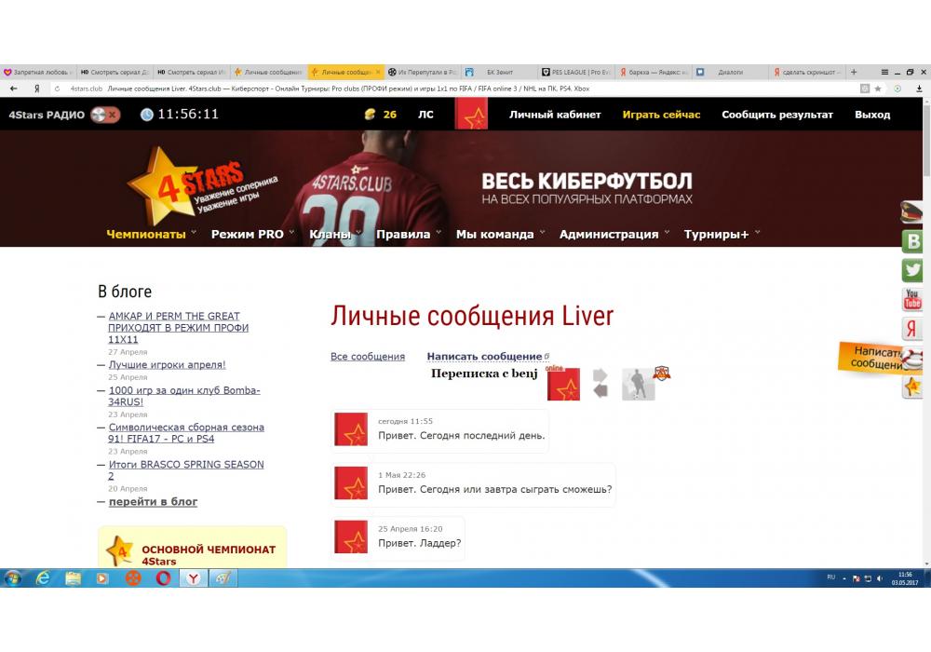931x652 pixels.
Task: Click ОСНОВНОЙ ЧЕМПИОНАТ 4Stars banner
Action: pyautogui.click(x=192, y=548)
